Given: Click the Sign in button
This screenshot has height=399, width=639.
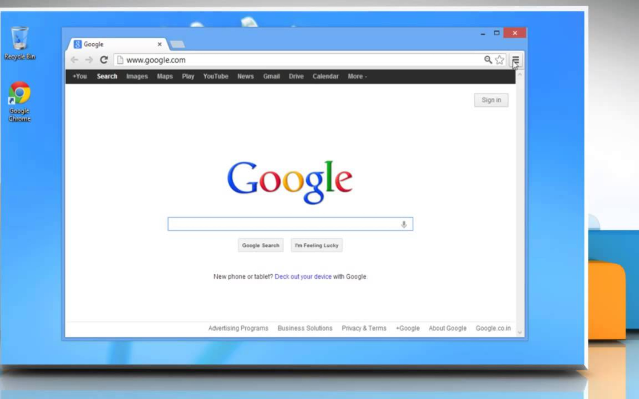Looking at the screenshot, I should [491, 100].
